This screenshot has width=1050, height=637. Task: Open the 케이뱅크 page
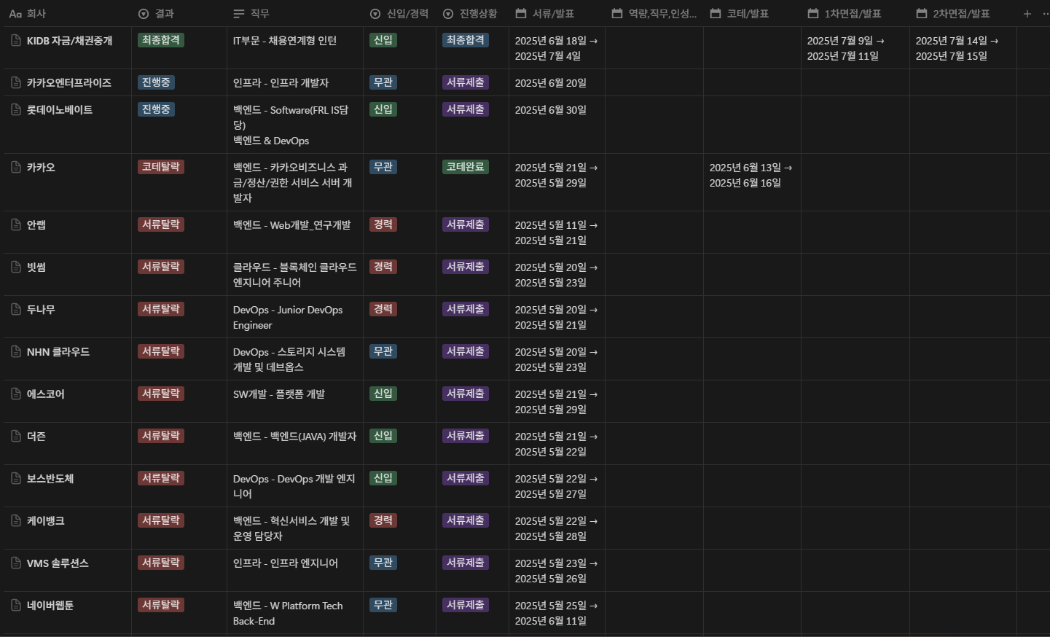tap(46, 521)
